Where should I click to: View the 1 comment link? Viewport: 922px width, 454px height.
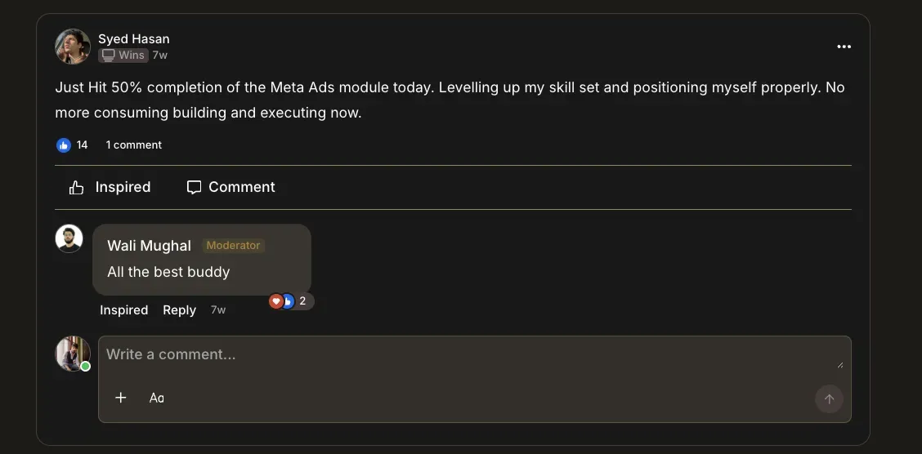click(x=134, y=145)
